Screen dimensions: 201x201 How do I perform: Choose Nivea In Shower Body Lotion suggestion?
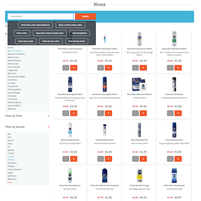coord(70,25)
